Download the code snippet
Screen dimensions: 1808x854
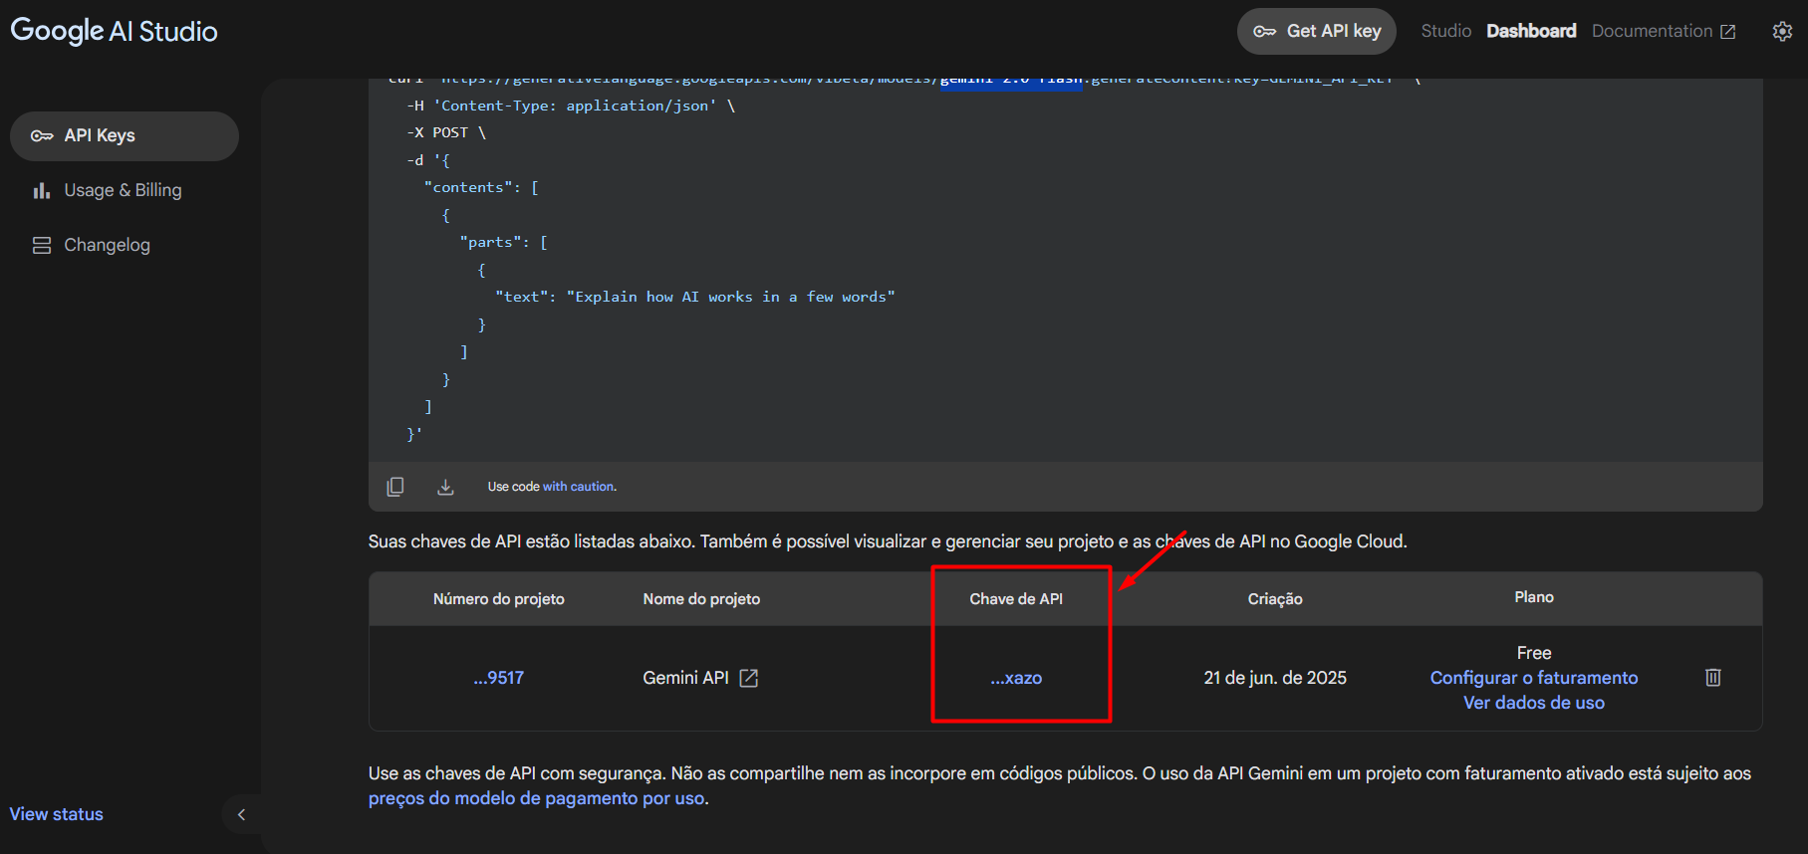(445, 487)
